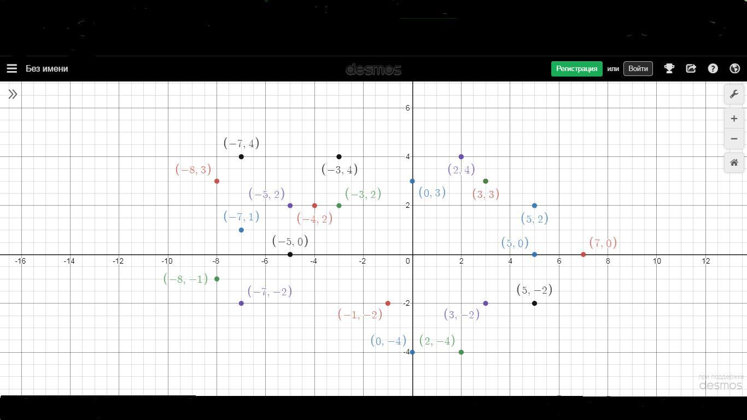This screenshot has width=747, height=420.
Task: Expand the expression list panel
Action: pos(13,94)
